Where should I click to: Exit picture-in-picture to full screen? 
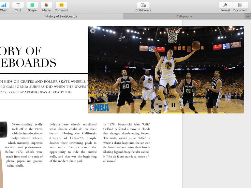[159, 105]
